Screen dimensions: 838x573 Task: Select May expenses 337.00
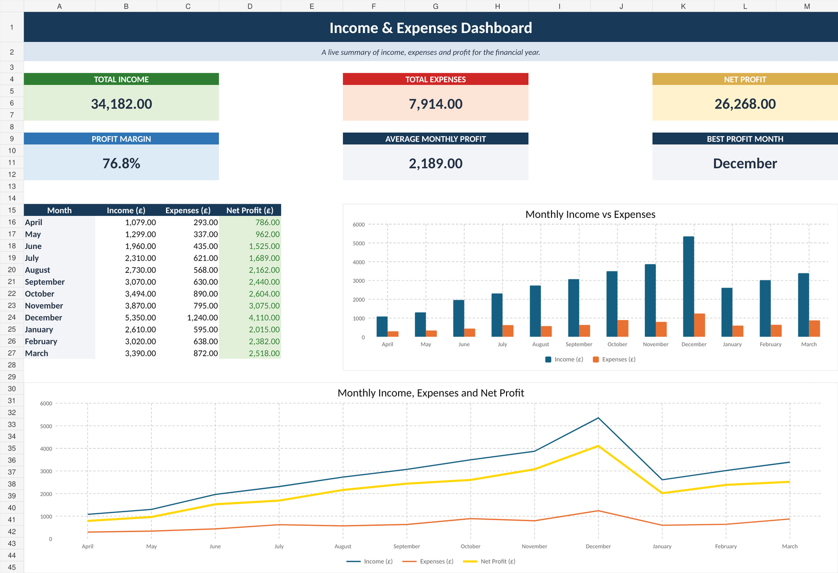point(188,234)
